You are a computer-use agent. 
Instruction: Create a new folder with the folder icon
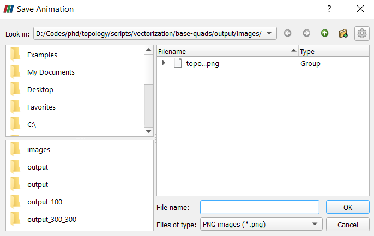point(343,33)
